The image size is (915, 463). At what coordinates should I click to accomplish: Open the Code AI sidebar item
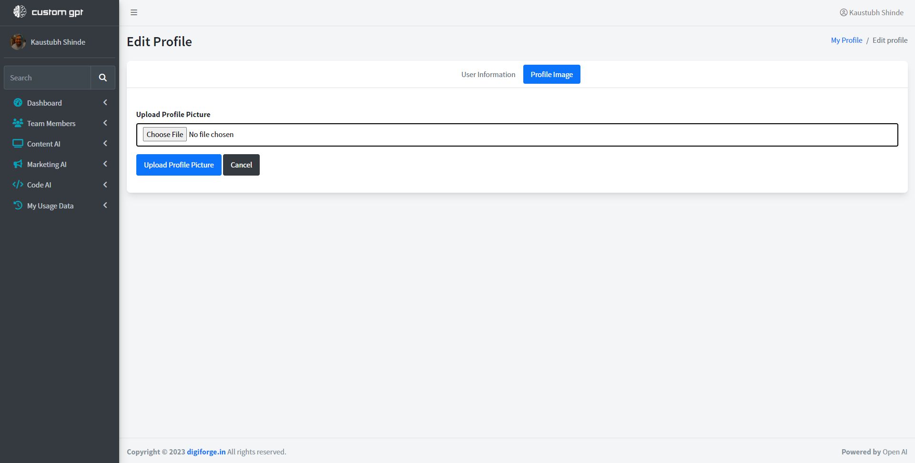click(60, 185)
